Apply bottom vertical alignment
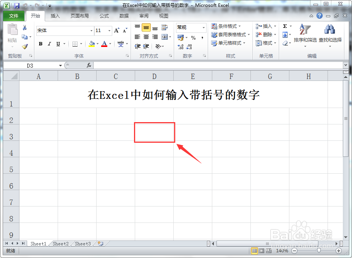This screenshot has height=258, width=352. [x=155, y=28]
